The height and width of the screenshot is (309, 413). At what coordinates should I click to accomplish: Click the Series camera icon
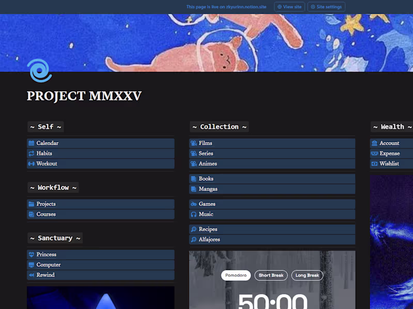[194, 153]
